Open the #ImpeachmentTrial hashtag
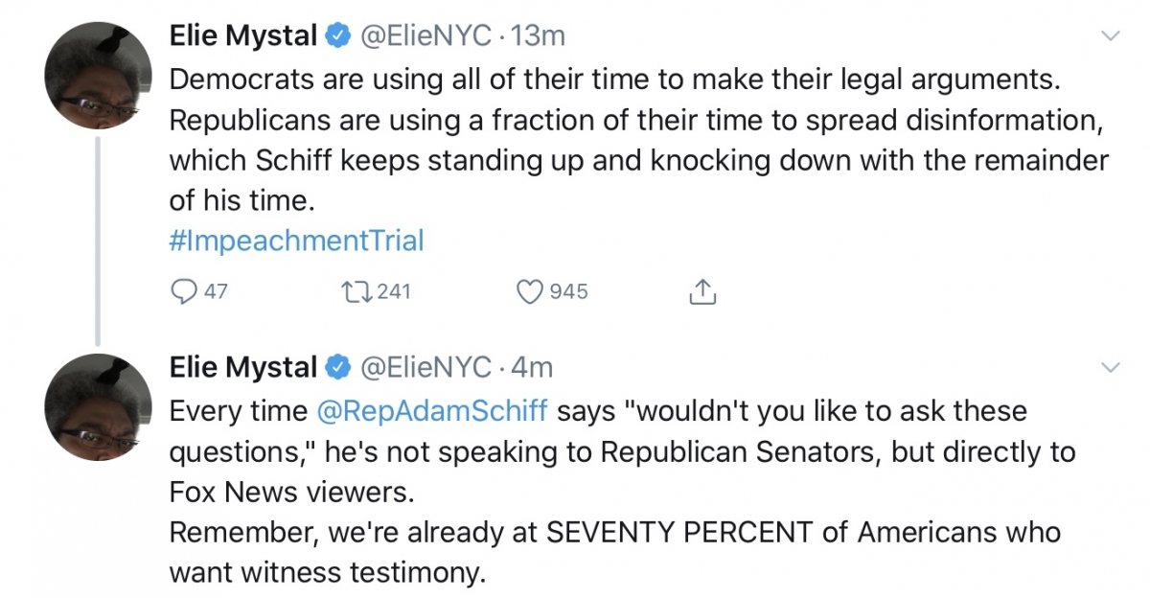 (296, 240)
